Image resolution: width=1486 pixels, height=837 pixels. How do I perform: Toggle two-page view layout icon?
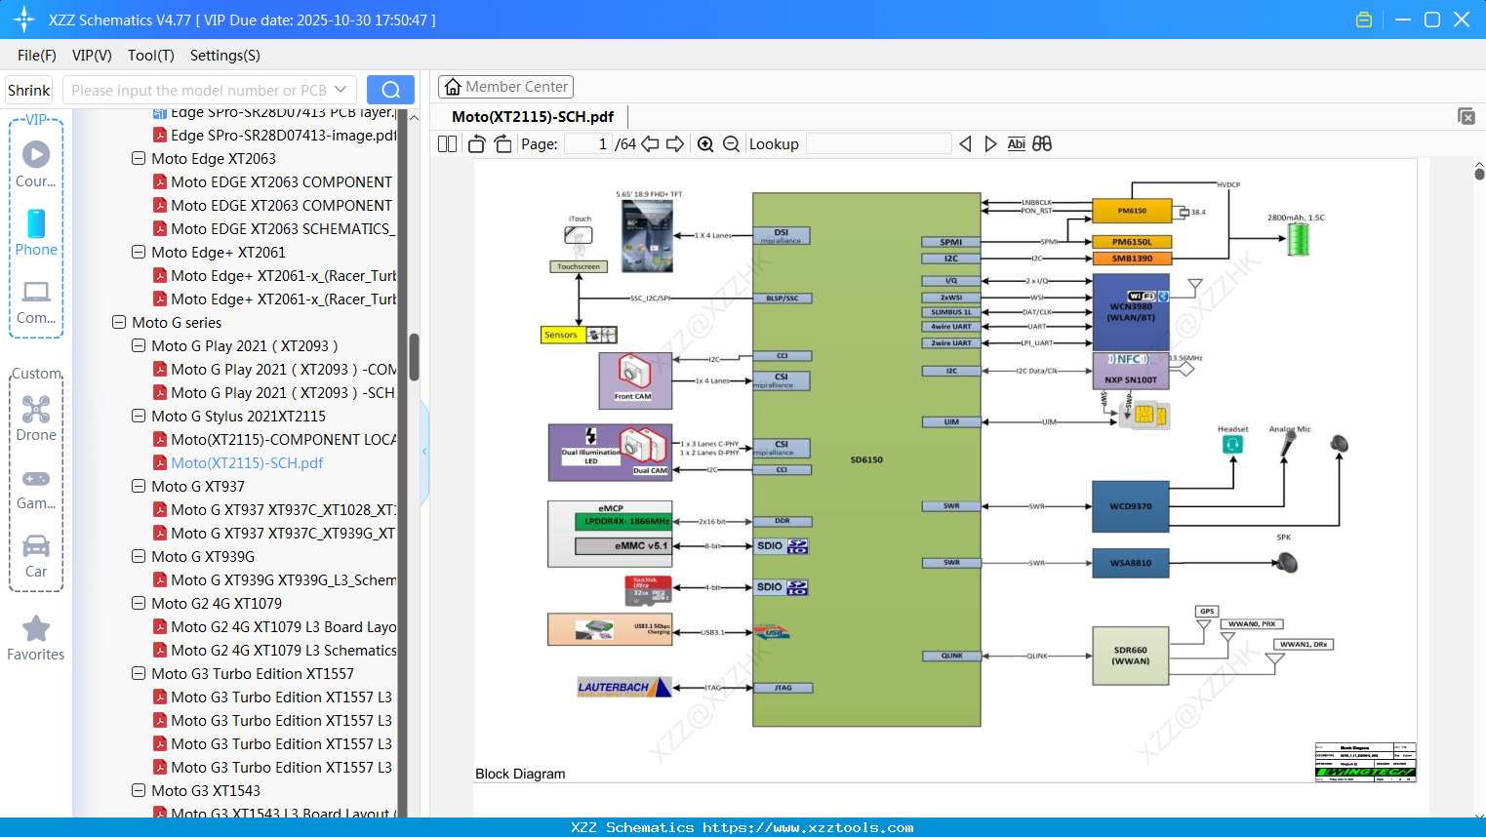[447, 144]
